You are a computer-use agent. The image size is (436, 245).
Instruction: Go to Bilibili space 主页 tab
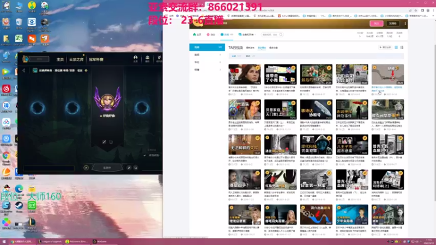(197, 35)
